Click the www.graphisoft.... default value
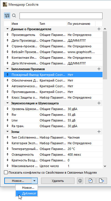Viewport: 111px width, 201px height. click(x=81, y=52)
